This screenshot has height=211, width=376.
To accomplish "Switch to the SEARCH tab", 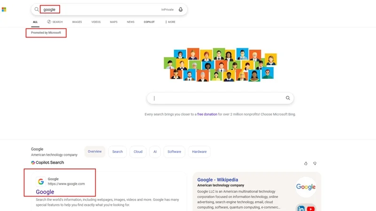I will pos(55,22).
